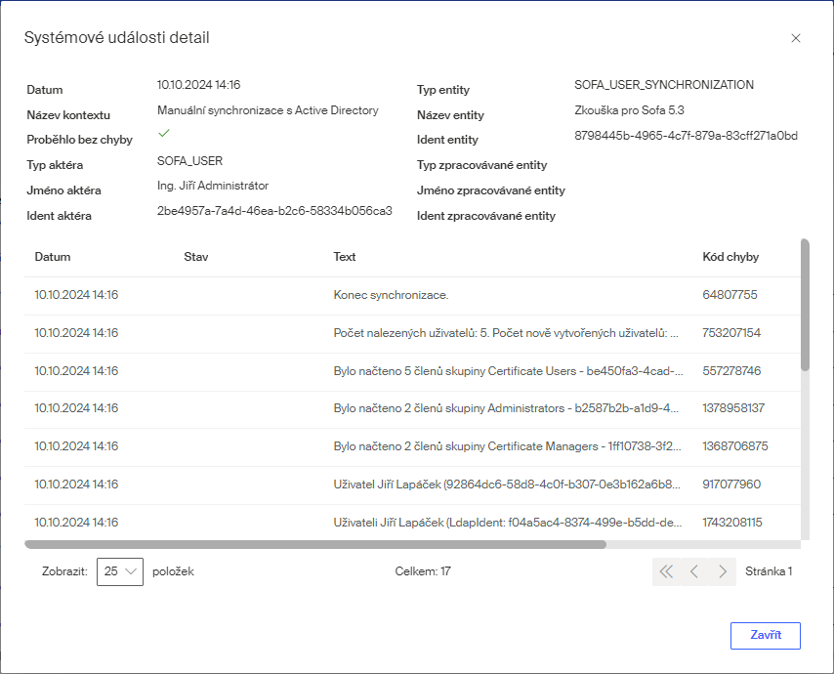834x674 pixels.
Task: Click the 'Ident zpracovávané entity' label
Action: pyautogui.click(x=486, y=216)
